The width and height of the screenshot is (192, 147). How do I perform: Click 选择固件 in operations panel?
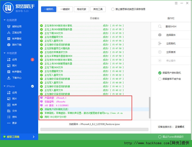click(x=170, y=35)
